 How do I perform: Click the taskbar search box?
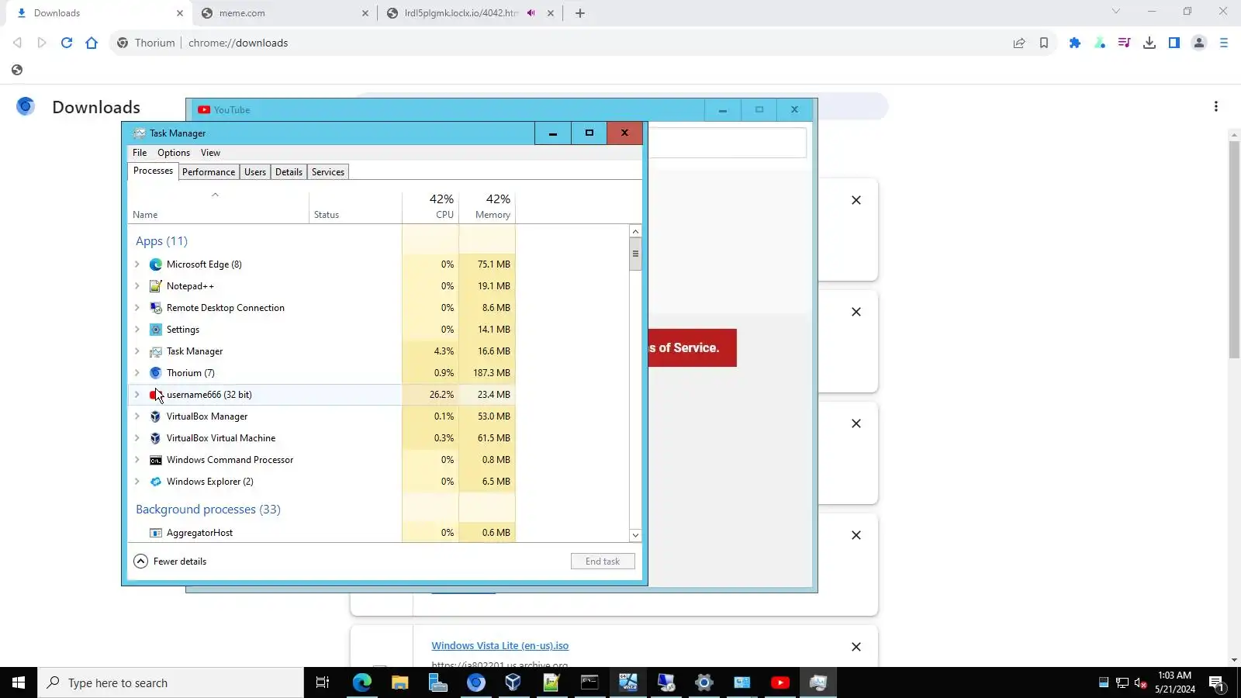[171, 682]
